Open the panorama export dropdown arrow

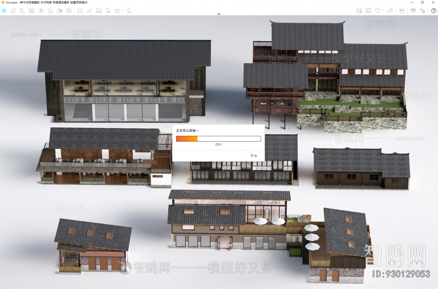pyautogui.click(x=123, y=11)
